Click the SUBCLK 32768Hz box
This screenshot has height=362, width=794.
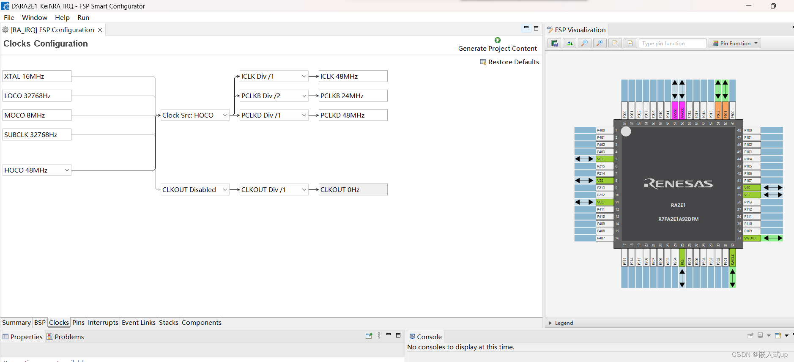(37, 134)
